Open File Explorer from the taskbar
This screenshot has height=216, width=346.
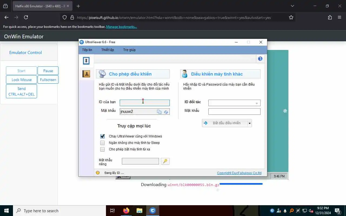coord(139,211)
